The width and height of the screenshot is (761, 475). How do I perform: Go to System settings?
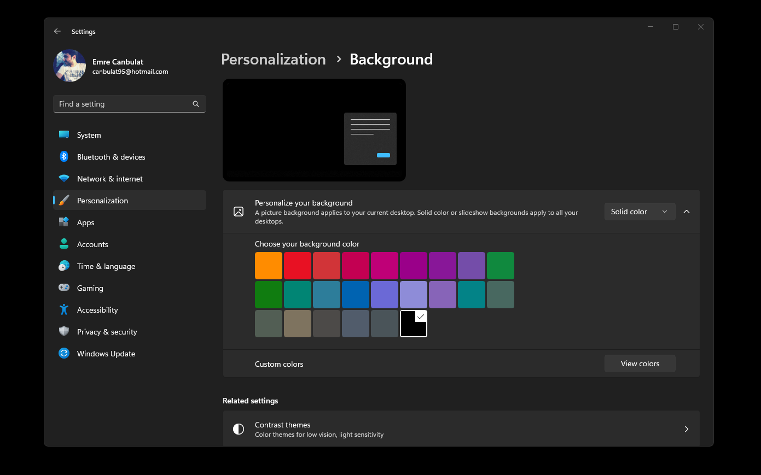(x=89, y=135)
